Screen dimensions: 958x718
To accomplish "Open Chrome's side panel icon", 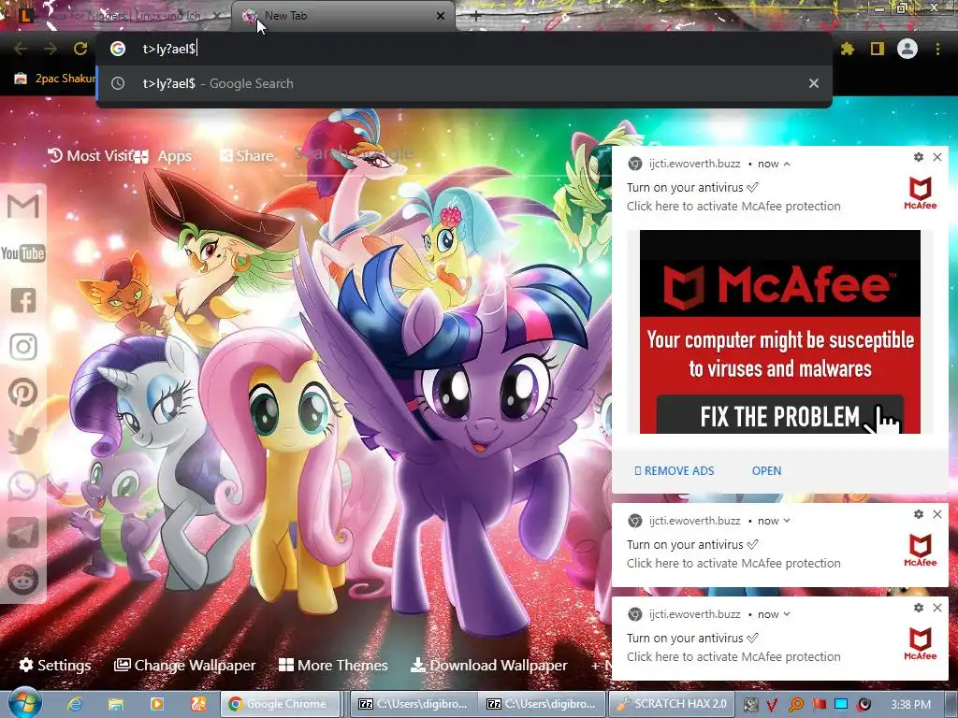I will [878, 49].
